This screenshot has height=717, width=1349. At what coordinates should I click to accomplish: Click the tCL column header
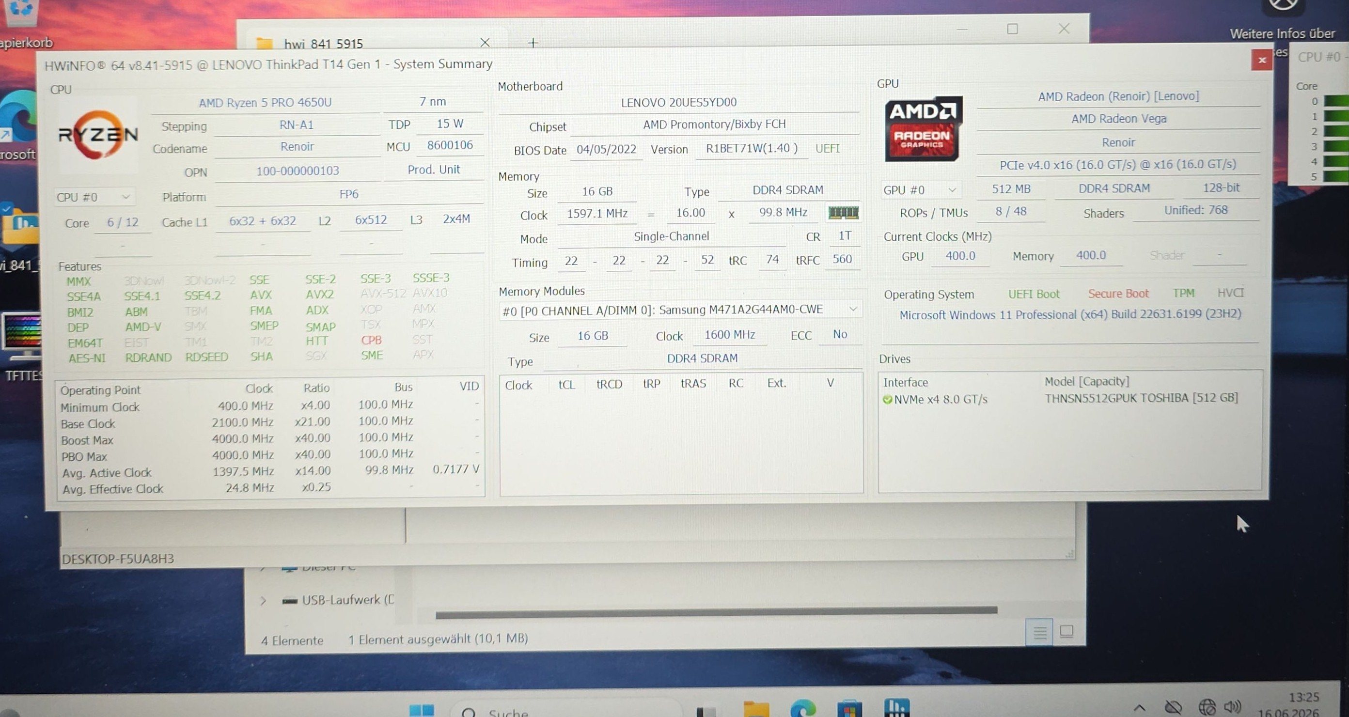[x=566, y=385]
